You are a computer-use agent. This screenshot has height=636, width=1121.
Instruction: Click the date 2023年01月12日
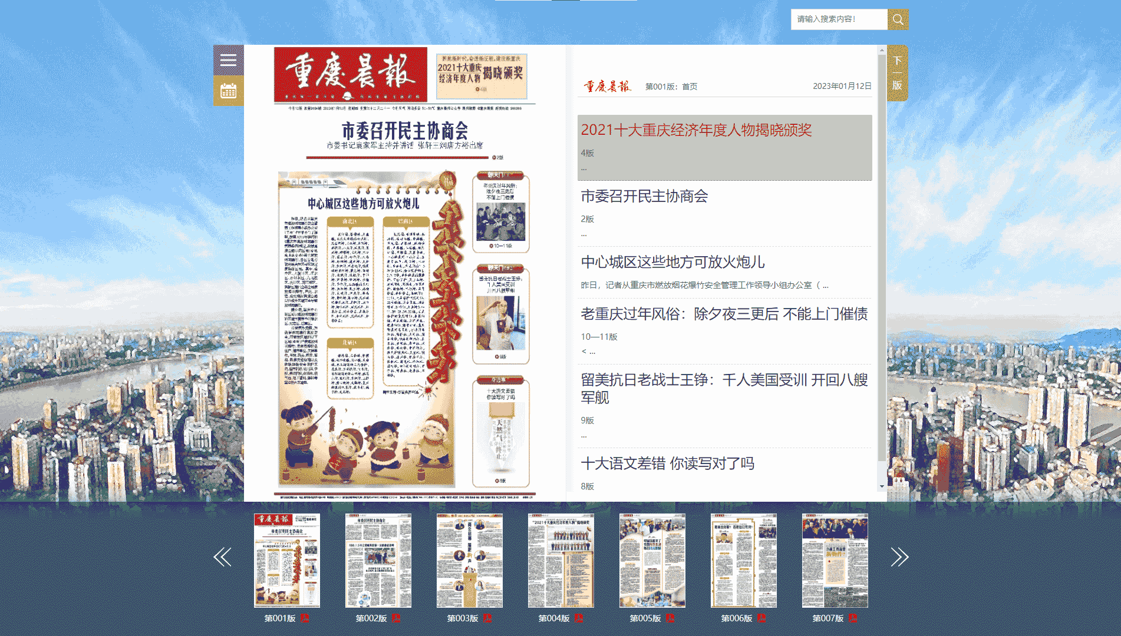tap(842, 86)
